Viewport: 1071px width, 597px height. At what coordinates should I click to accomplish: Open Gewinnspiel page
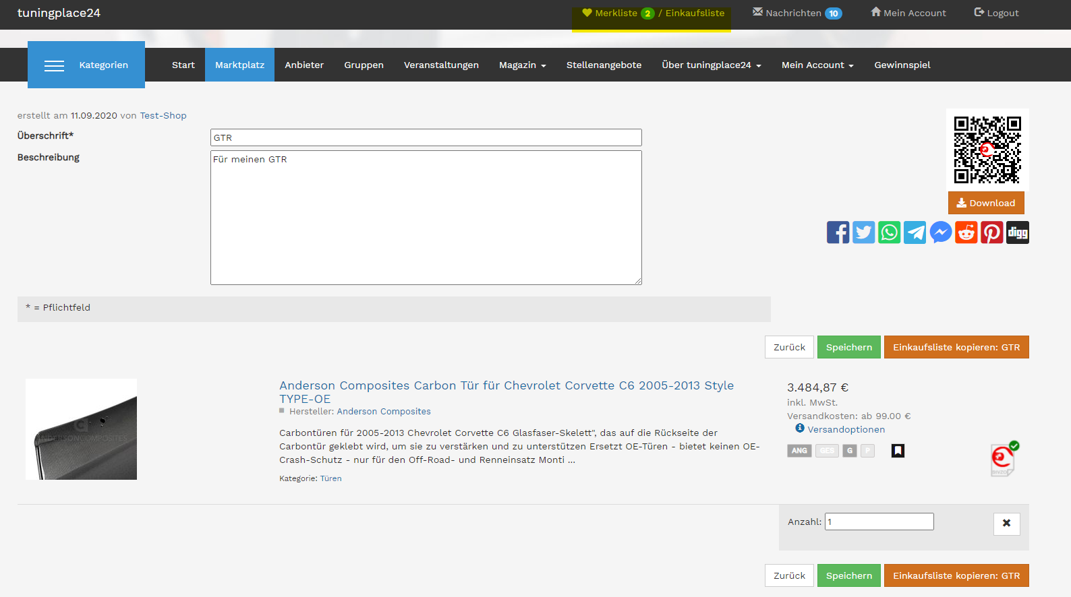[x=902, y=65]
